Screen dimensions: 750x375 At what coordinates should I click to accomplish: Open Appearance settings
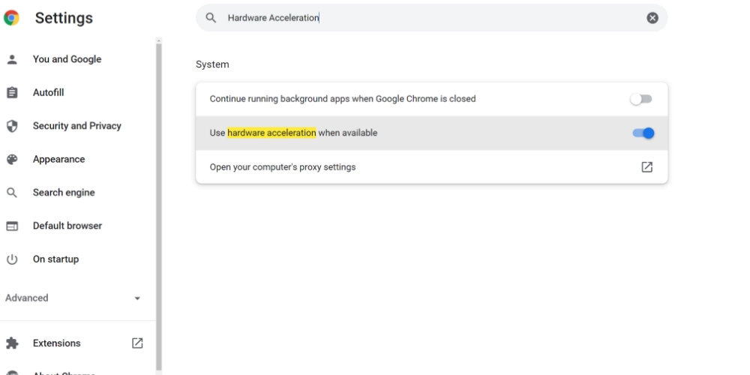58,159
